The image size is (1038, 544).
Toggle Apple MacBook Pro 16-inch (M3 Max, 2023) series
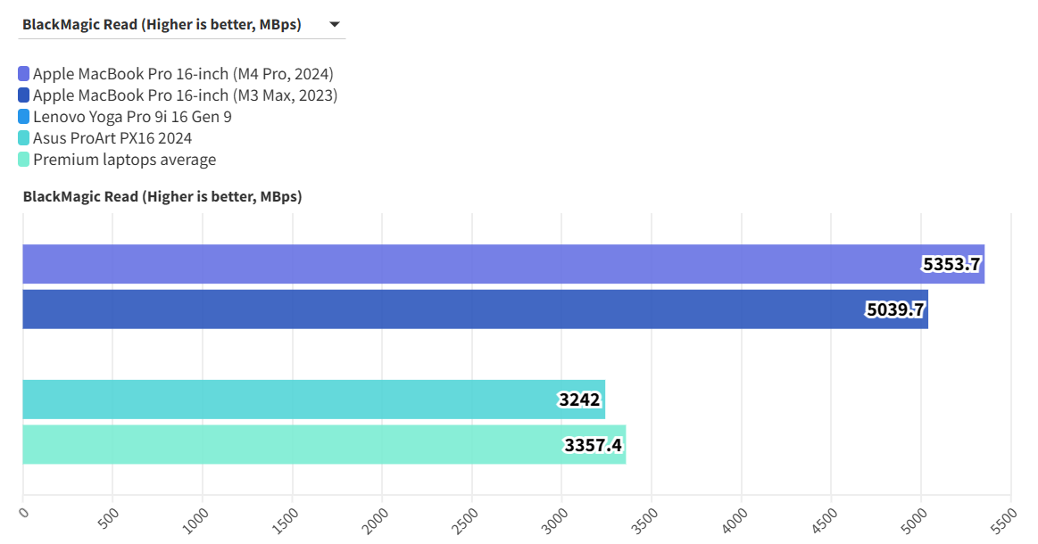click(x=185, y=95)
